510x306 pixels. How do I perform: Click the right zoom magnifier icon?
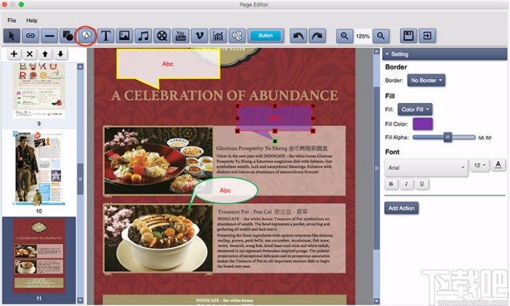pos(382,36)
